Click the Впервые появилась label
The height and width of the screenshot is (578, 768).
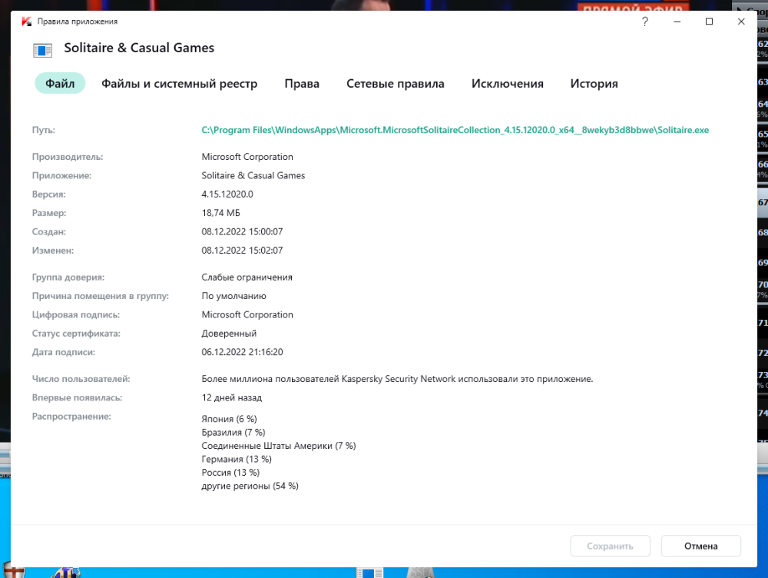pyautogui.click(x=77, y=397)
